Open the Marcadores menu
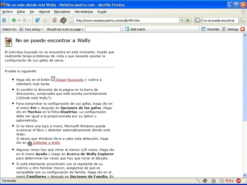This screenshot has width=247, height=185. [62, 12]
